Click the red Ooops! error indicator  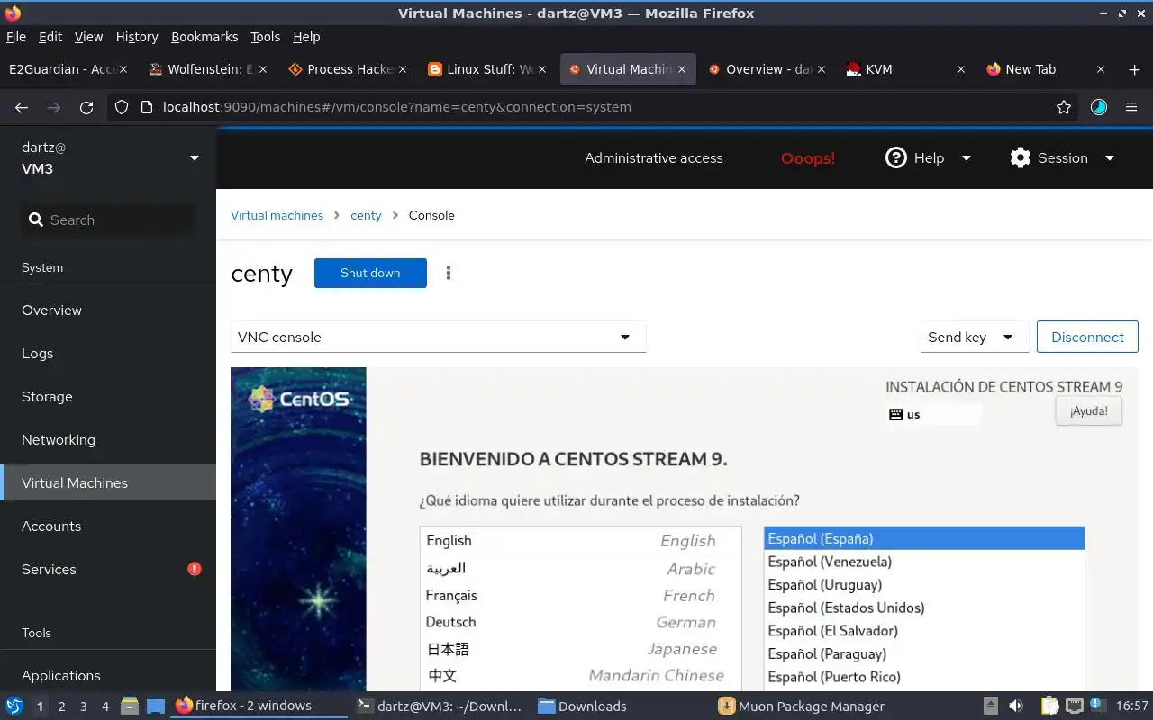(808, 157)
